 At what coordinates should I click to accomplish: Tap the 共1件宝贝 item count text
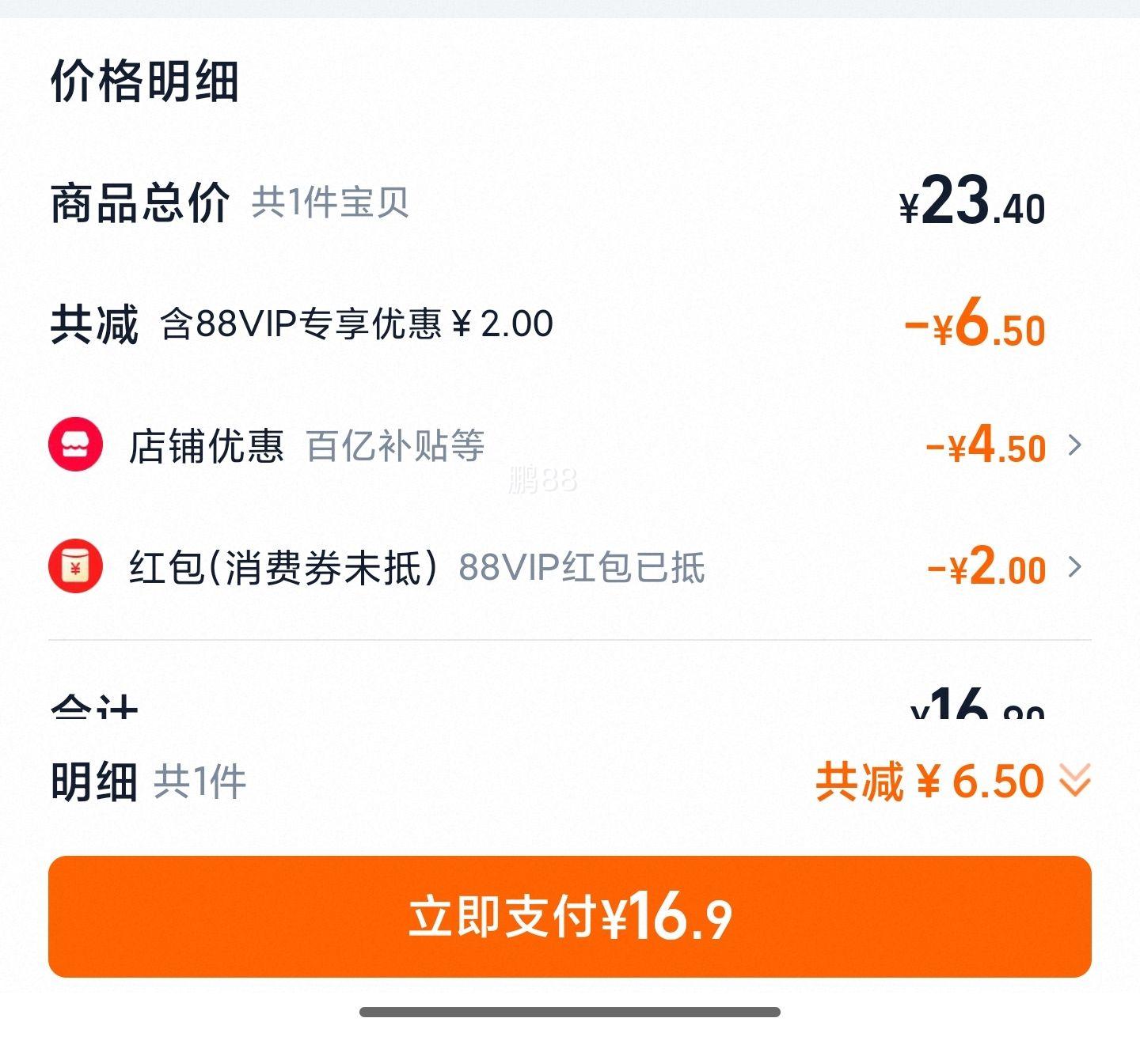pyautogui.click(x=330, y=202)
